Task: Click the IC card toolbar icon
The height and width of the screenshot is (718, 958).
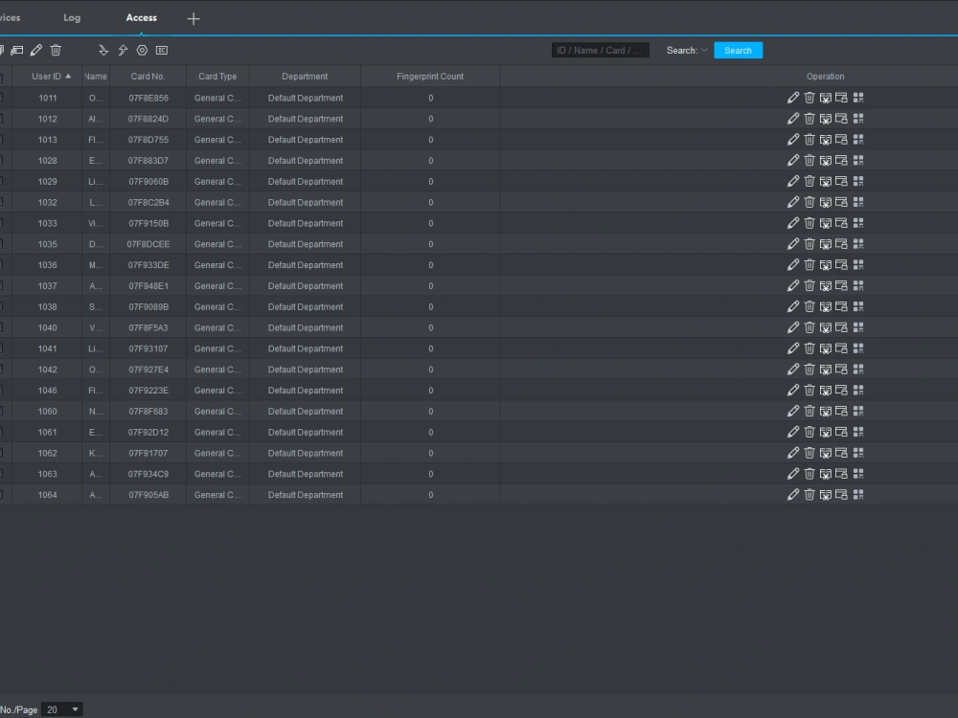Action: point(162,50)
